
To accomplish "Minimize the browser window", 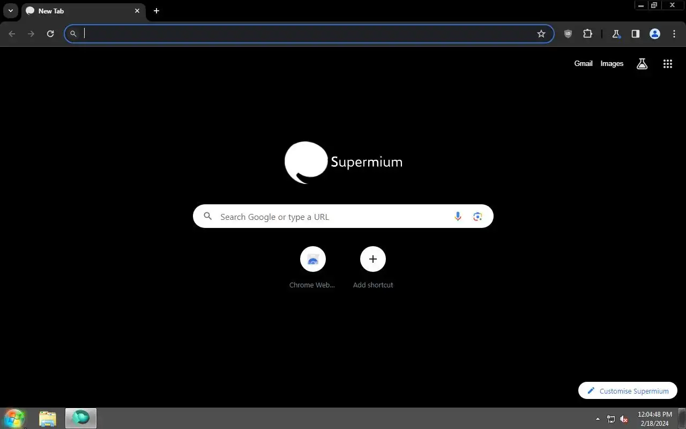I will tap(641, 5).
